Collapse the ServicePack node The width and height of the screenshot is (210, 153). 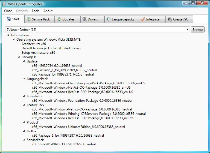[x=24, y=140]
